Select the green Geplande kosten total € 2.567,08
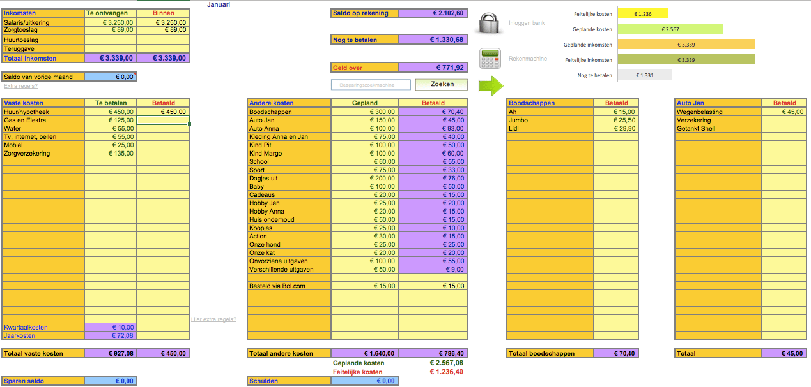This screenshot has height=387, width=811. (x=447, y=363)
